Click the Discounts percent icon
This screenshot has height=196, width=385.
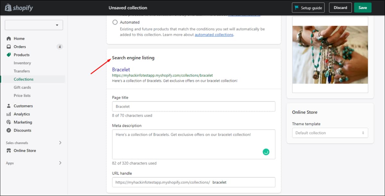tap(9, 130)
